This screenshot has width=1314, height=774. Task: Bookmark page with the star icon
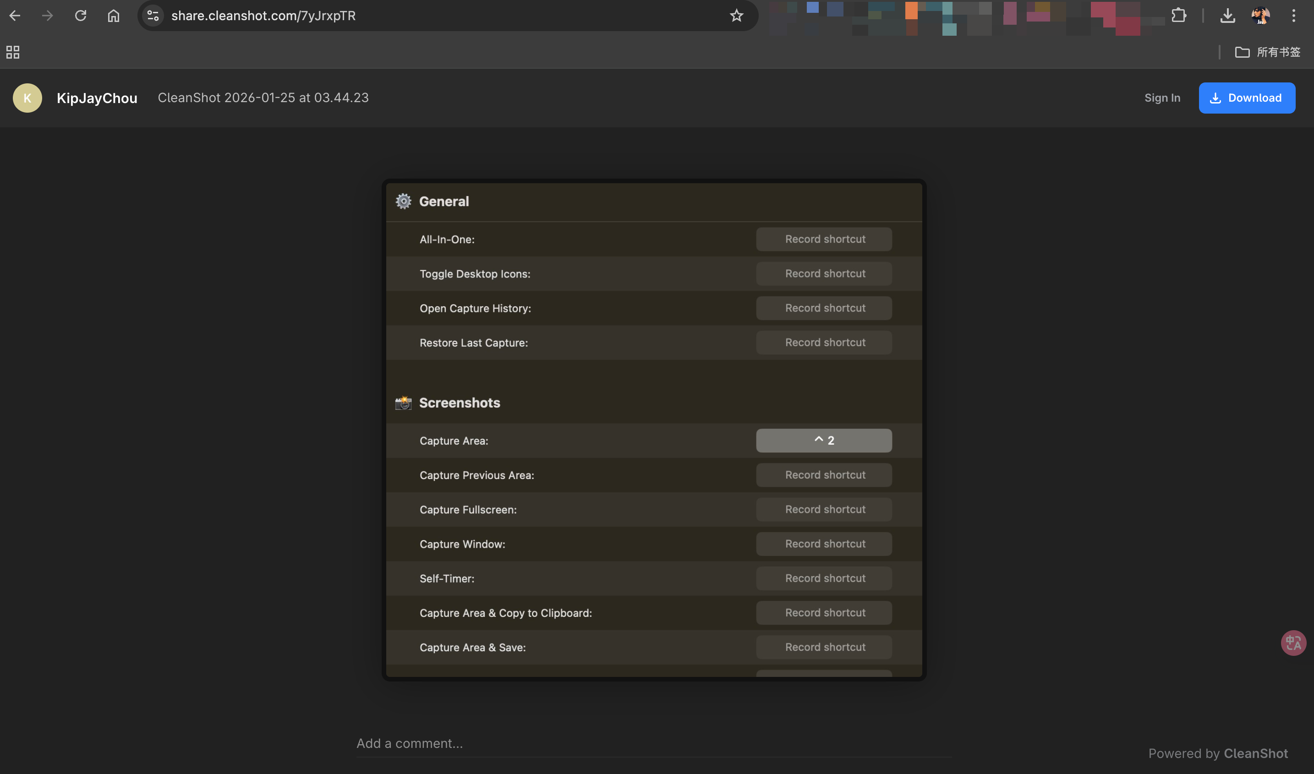(736, 16)
